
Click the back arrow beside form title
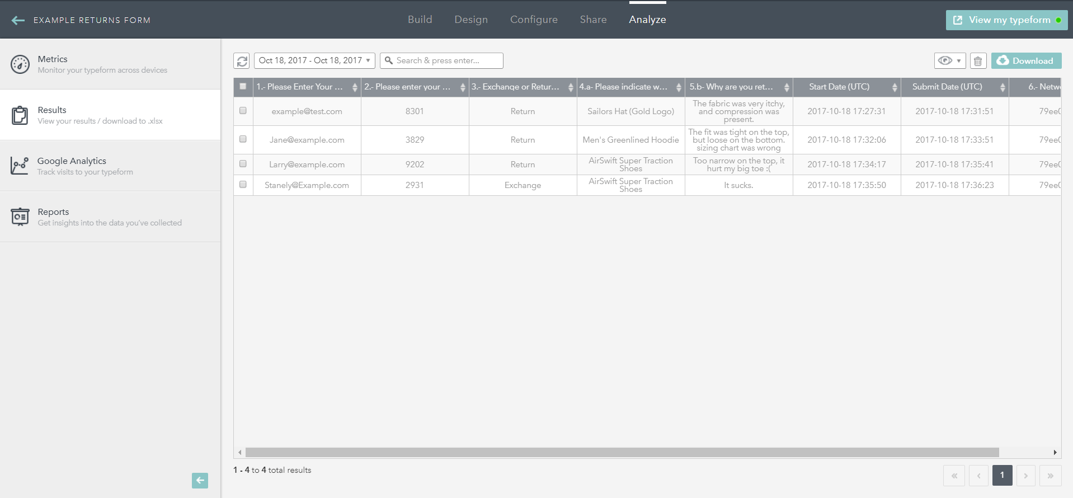click(x=18, y=20)
